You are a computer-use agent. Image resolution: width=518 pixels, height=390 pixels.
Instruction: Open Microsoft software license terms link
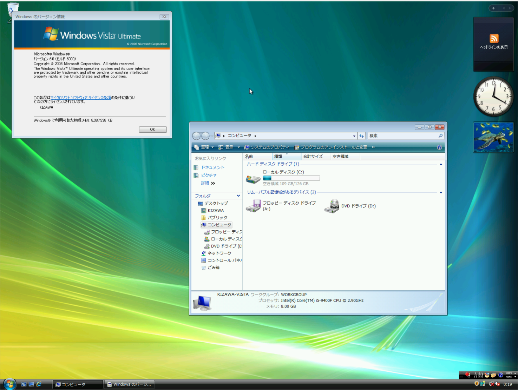tap(81, 98)
